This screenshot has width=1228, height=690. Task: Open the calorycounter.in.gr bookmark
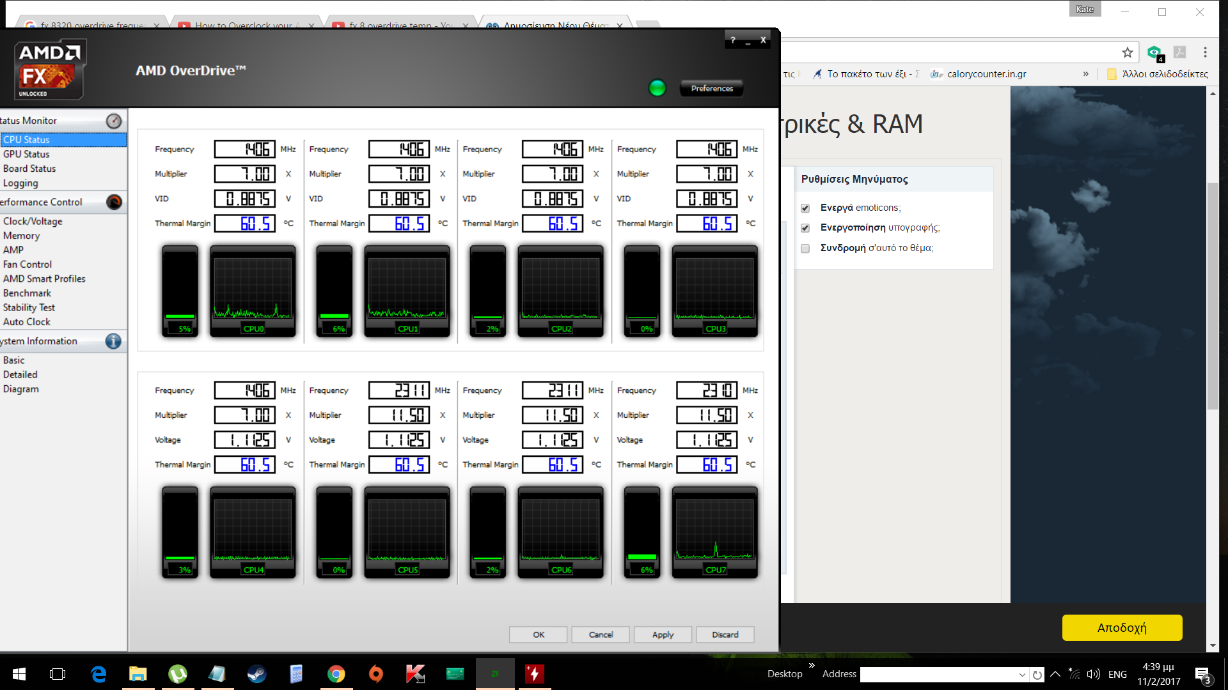pyautogui.click(x=979, y=74)
